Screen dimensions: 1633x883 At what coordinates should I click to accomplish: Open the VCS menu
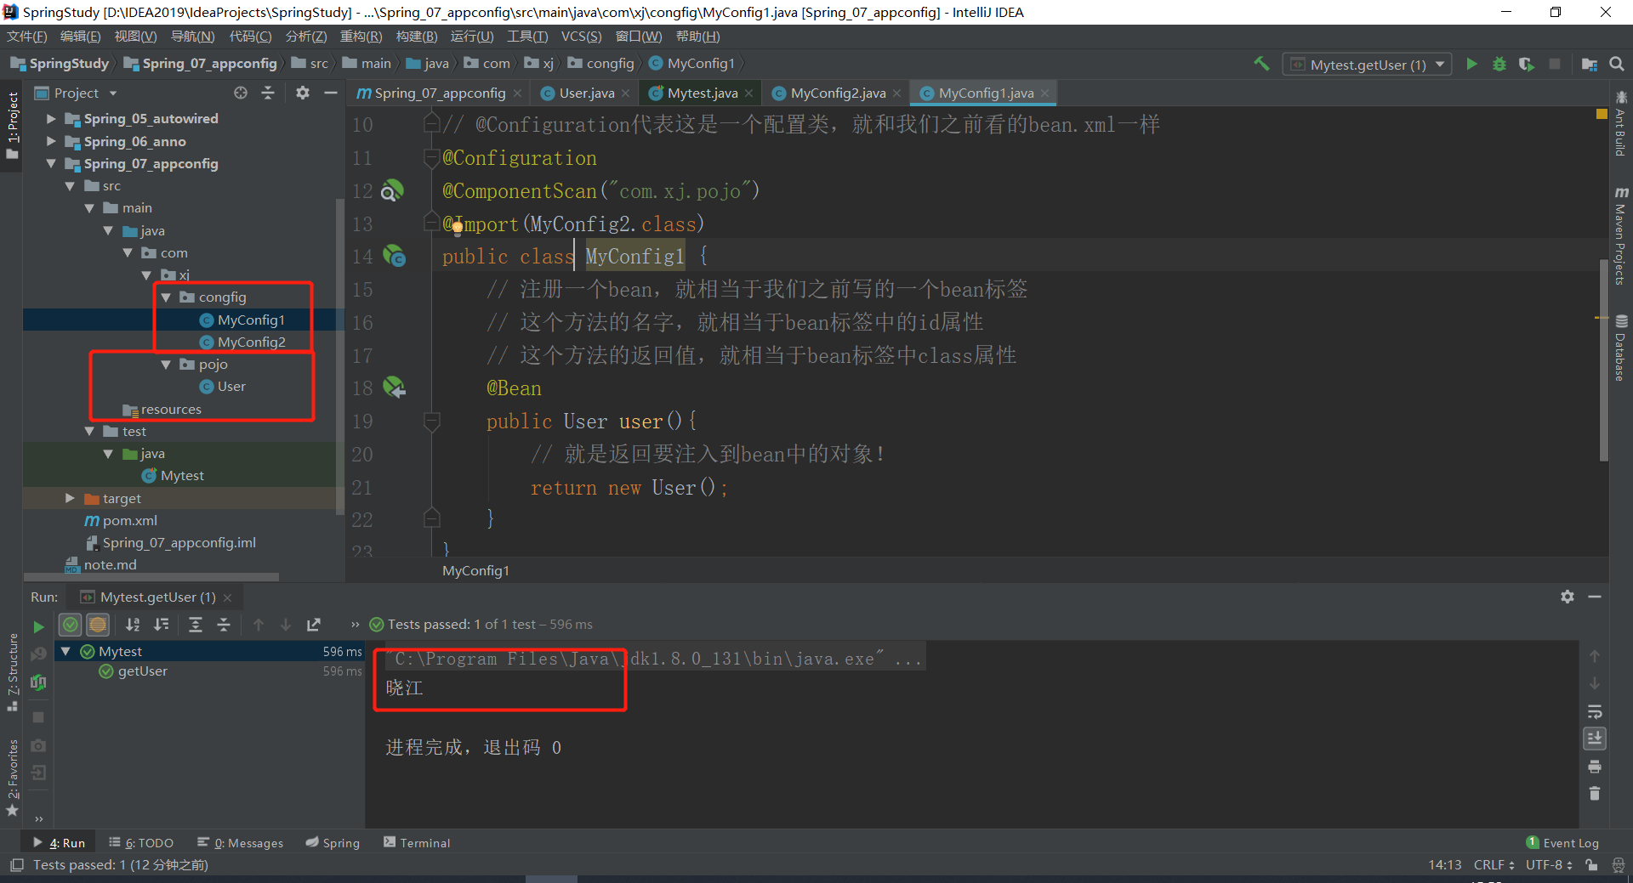[x=580, y=37]
